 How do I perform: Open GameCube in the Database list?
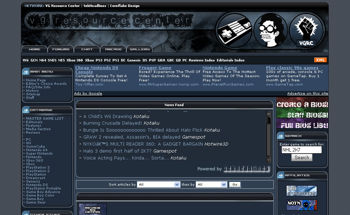pyautogui.click(x=35, y=147)
